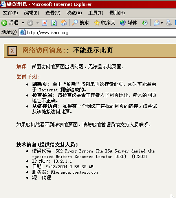Click the Mail envelope icon

point(157,23)
